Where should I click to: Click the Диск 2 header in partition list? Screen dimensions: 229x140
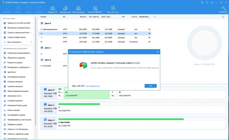point(46,60)
